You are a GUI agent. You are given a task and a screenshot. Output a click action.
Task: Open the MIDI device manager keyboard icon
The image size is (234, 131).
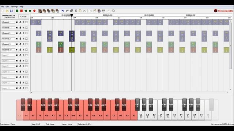click(103, 11)
